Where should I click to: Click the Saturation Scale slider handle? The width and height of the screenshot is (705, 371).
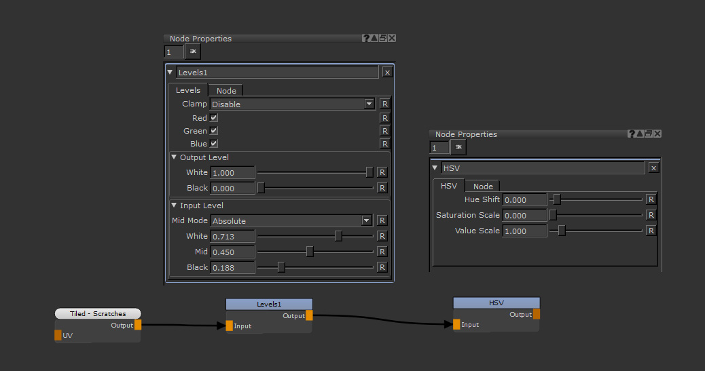pos(553,215)
